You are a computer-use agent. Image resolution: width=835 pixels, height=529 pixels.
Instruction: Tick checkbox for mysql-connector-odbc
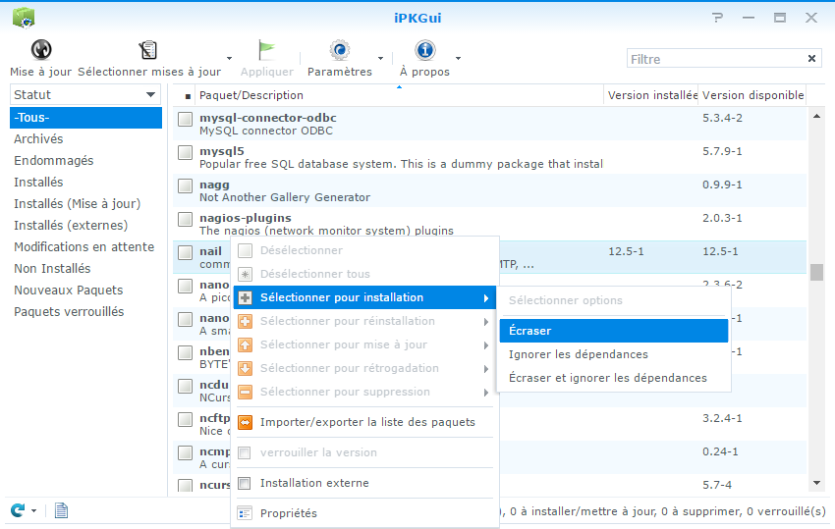186,119
